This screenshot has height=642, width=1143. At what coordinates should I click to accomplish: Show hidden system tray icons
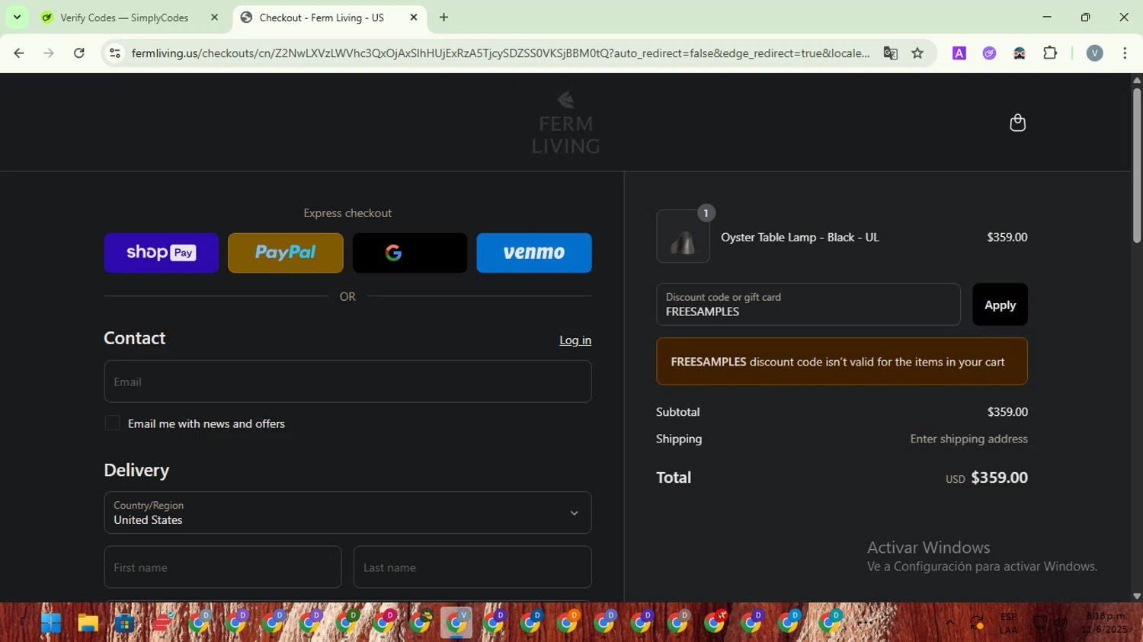click(949, 623)
